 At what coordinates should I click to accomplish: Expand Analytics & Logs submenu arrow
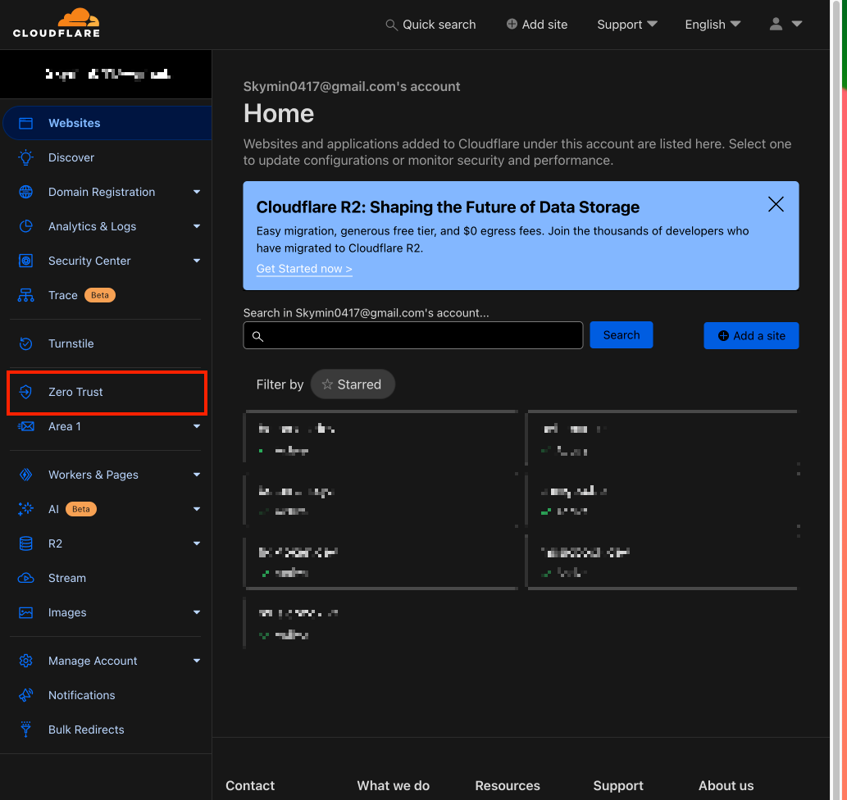click(197, 226)
